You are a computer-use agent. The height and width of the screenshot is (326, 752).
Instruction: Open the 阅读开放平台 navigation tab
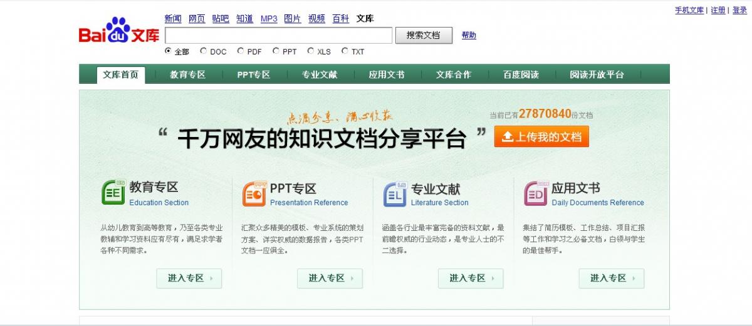click(x=597, y=74)
